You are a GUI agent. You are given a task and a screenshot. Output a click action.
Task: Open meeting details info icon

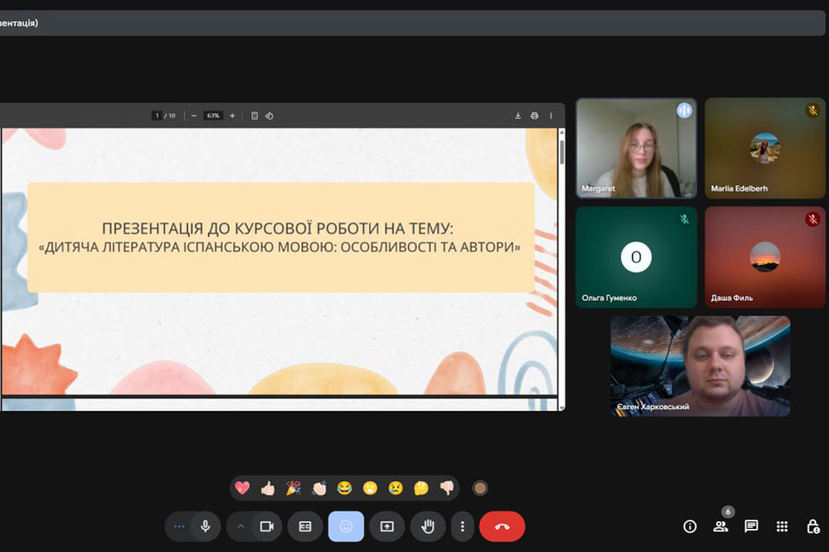(x=690, y=526)
